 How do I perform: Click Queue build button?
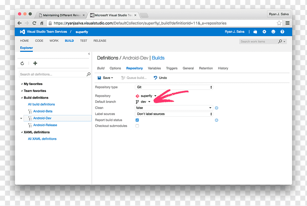pyautogui.click(x=134, y=78)
